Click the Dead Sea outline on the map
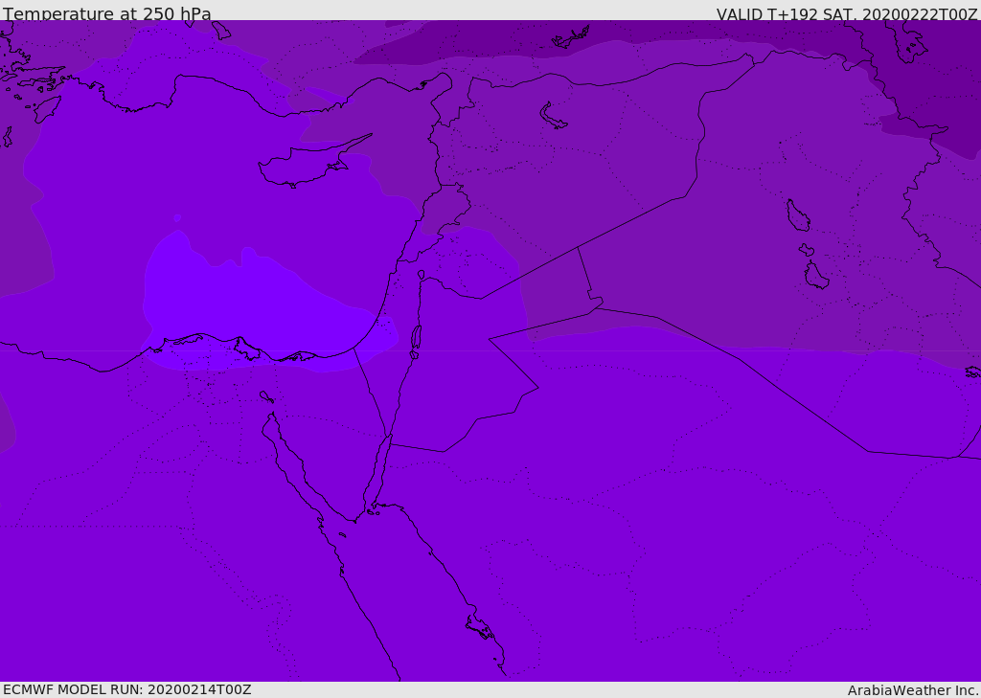The image size is (981, 698). [x=416, y=341]
